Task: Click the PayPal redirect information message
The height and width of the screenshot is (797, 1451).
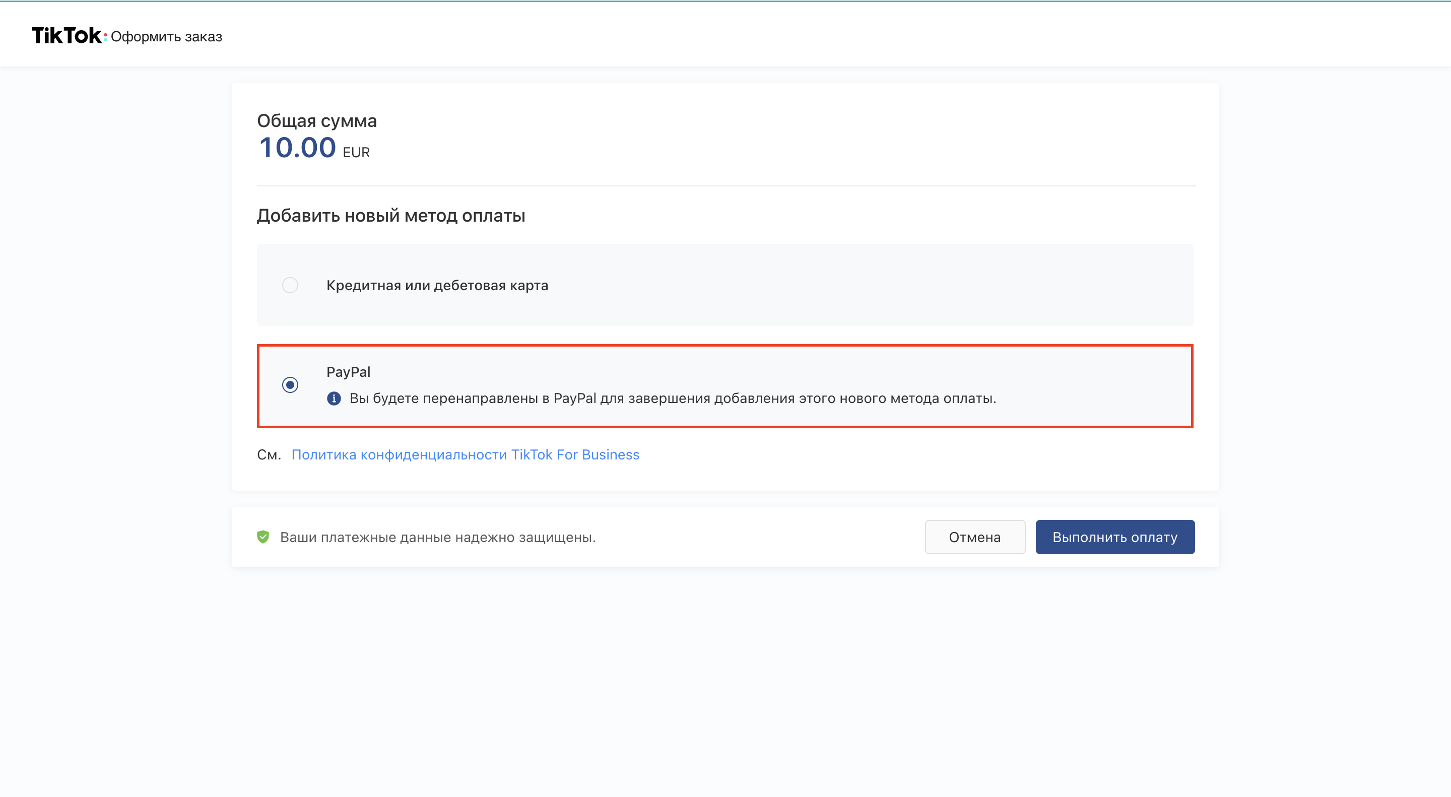Action: [673, 398]
